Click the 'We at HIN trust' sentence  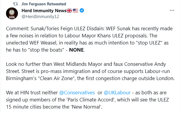coord(87,100)
